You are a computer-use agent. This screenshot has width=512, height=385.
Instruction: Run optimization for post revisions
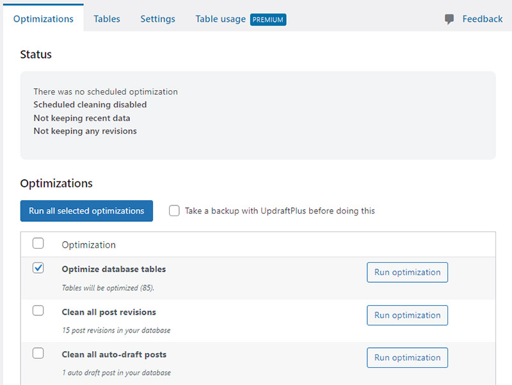pyautogui.click(x=407, y=315)
